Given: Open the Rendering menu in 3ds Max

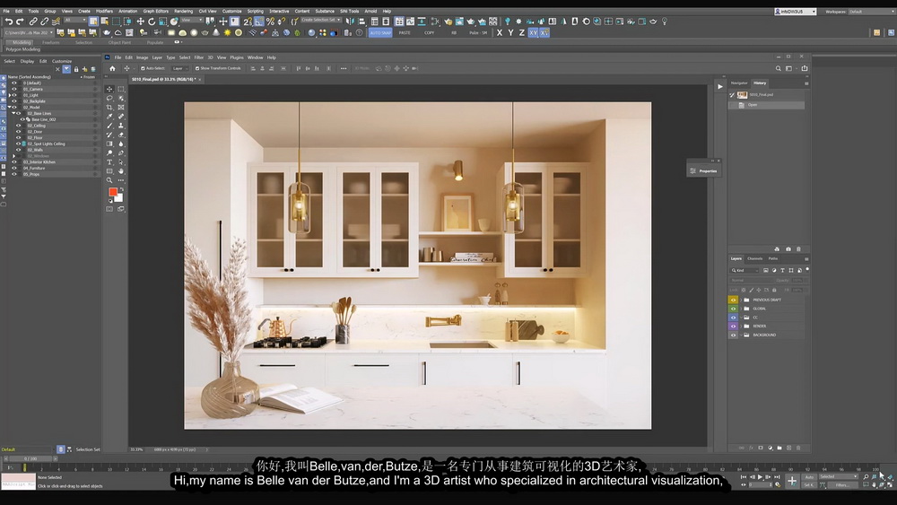Looking at the screenshot, I should [x=183, y=11].
